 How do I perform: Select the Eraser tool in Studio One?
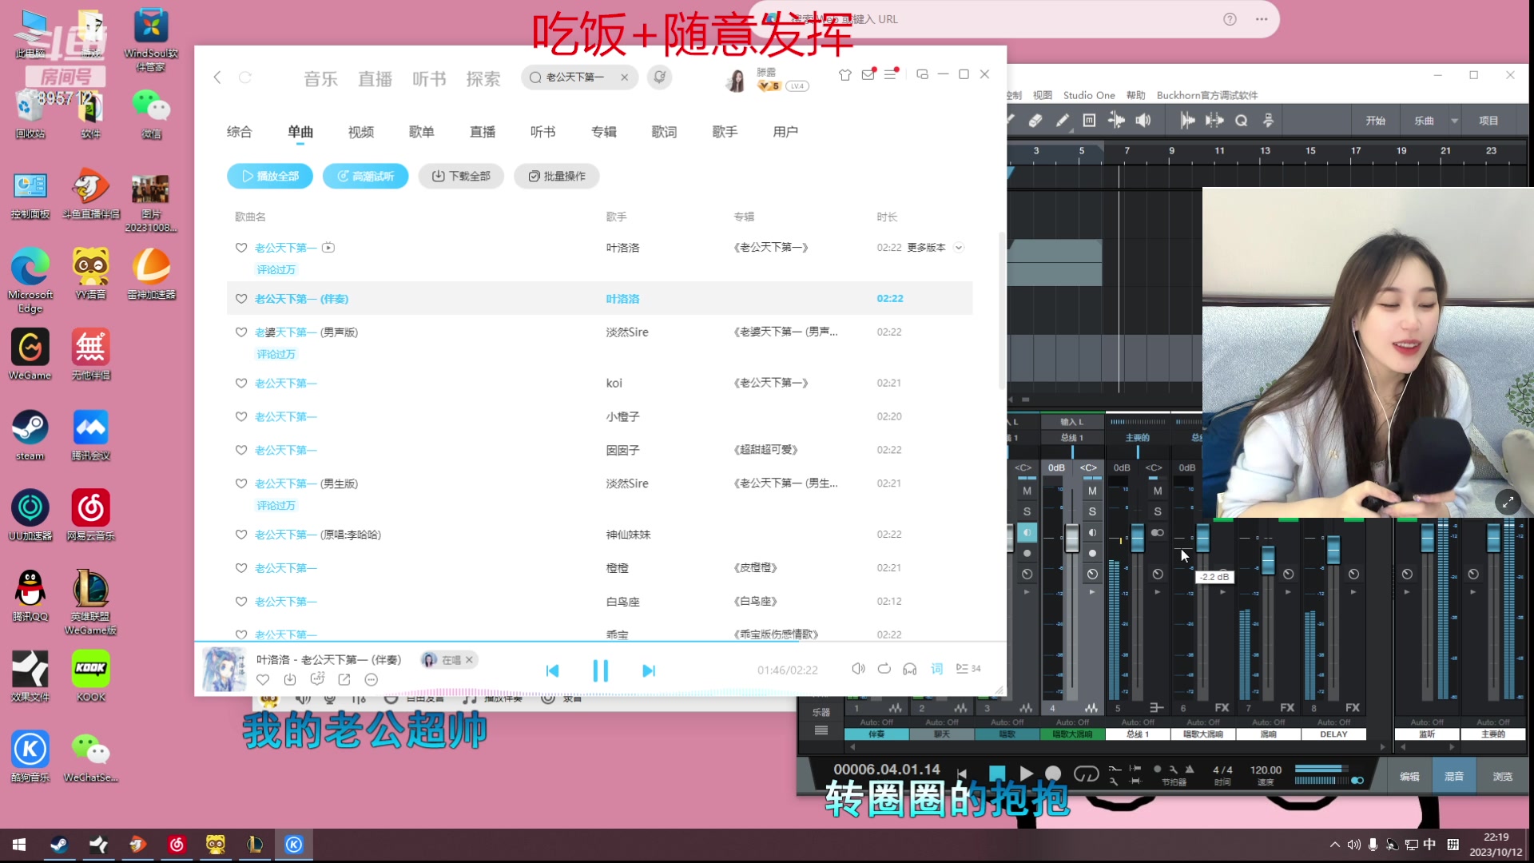[x=1035, y=121]
